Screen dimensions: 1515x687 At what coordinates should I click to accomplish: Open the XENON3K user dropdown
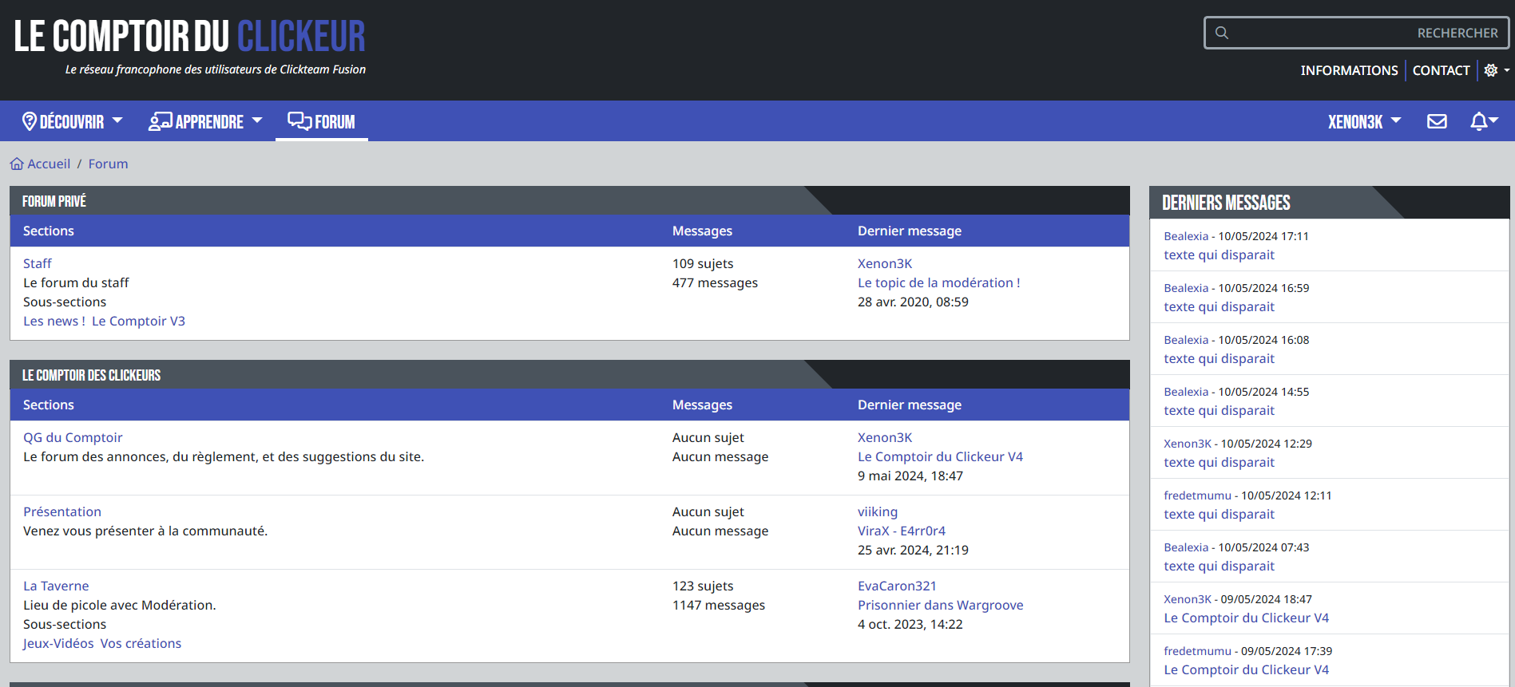(1363, 121)
